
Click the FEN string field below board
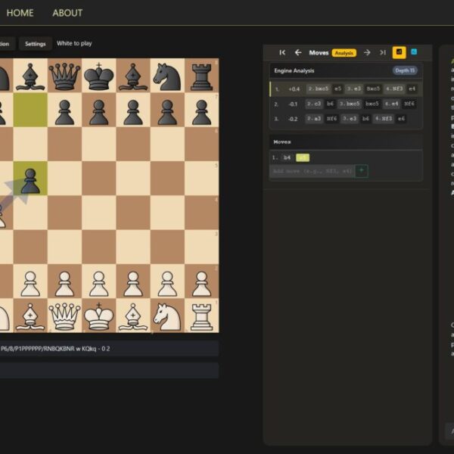point(109,348)
